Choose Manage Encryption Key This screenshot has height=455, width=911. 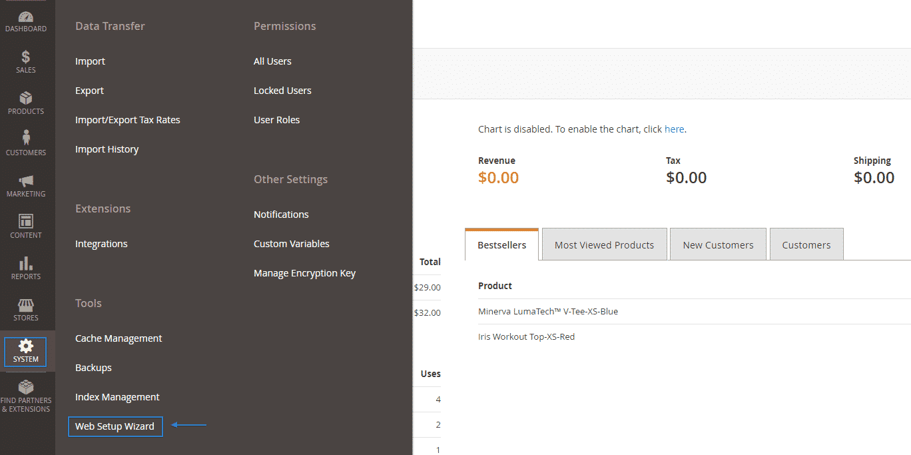[304, 272]
